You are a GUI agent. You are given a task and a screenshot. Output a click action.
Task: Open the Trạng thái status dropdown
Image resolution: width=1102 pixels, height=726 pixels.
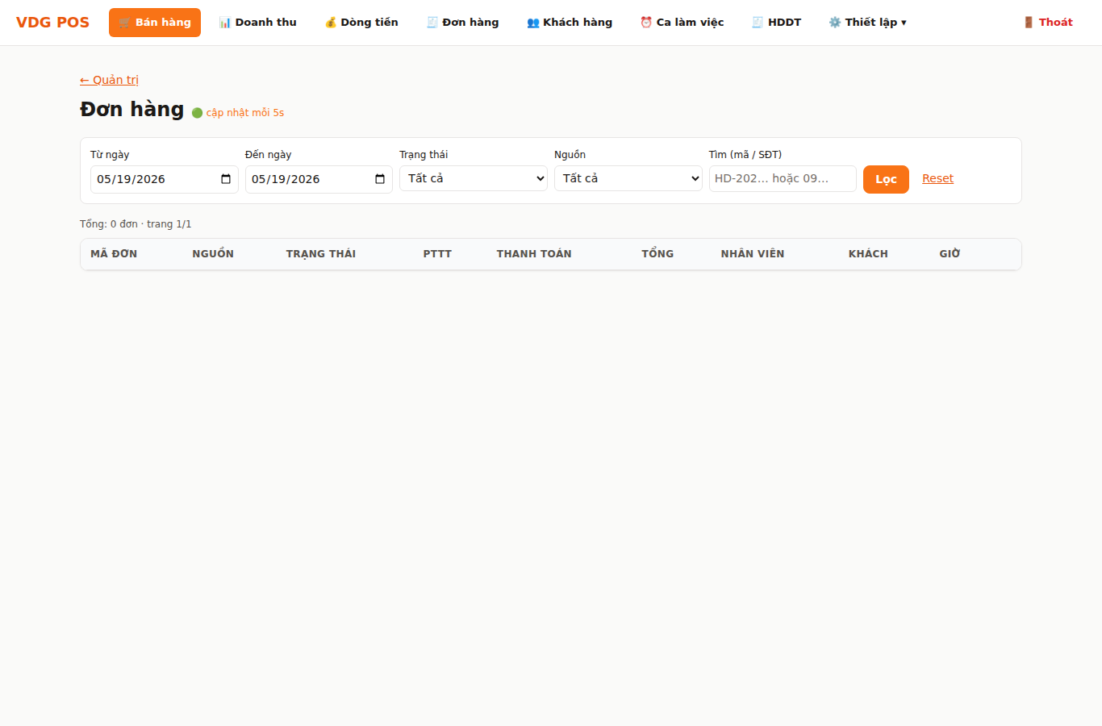pos(474,178)
